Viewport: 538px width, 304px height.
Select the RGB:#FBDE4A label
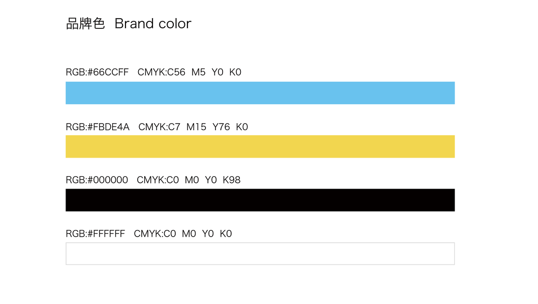[x=98, y=127]
